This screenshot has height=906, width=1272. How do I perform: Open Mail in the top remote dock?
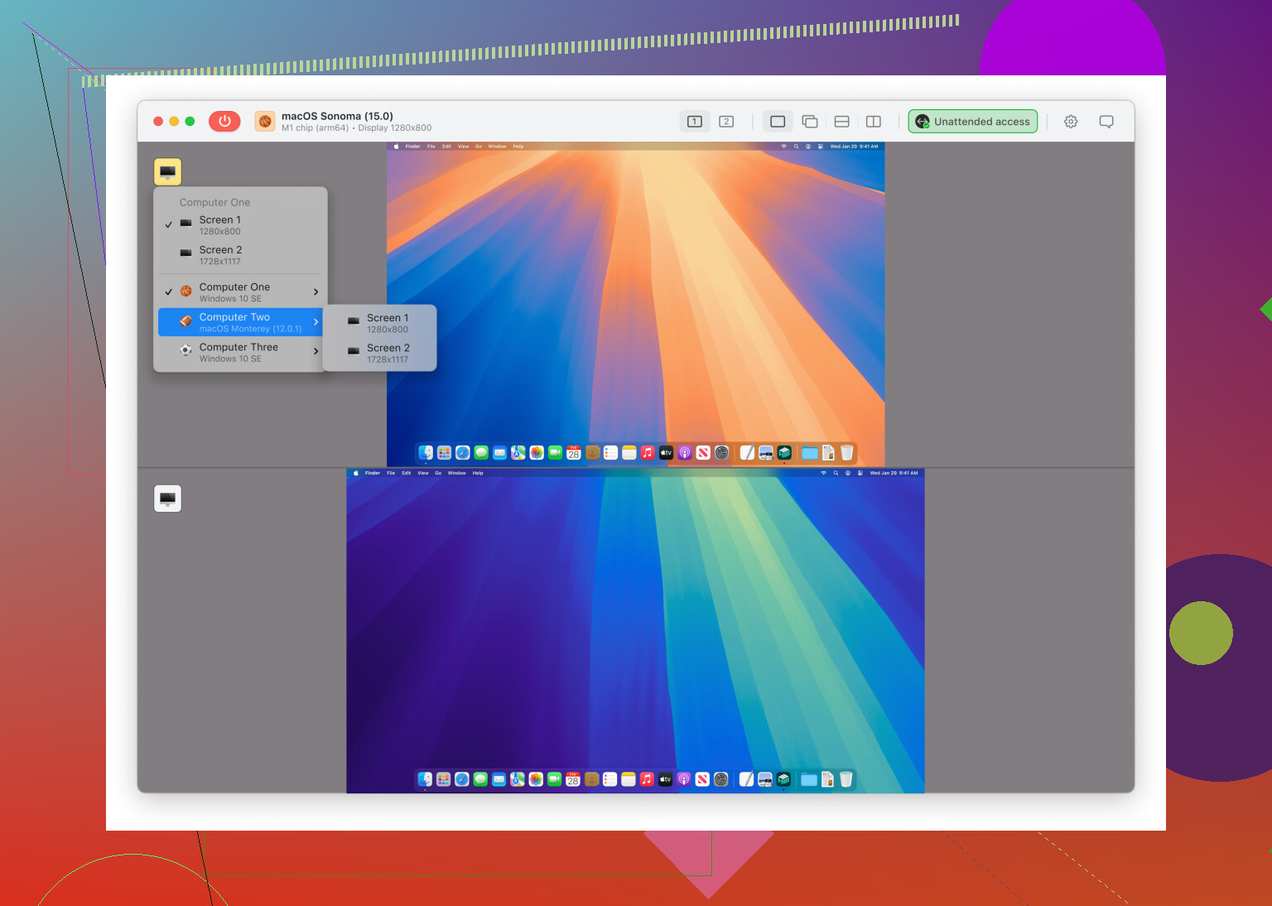(x=499, y=452)
